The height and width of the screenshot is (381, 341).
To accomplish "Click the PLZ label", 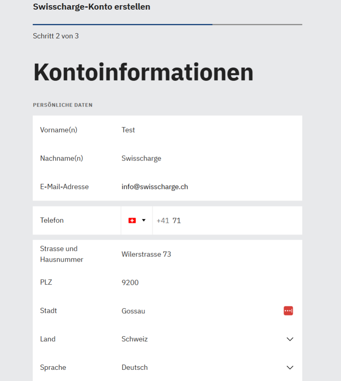I will (x=46, y=283).
